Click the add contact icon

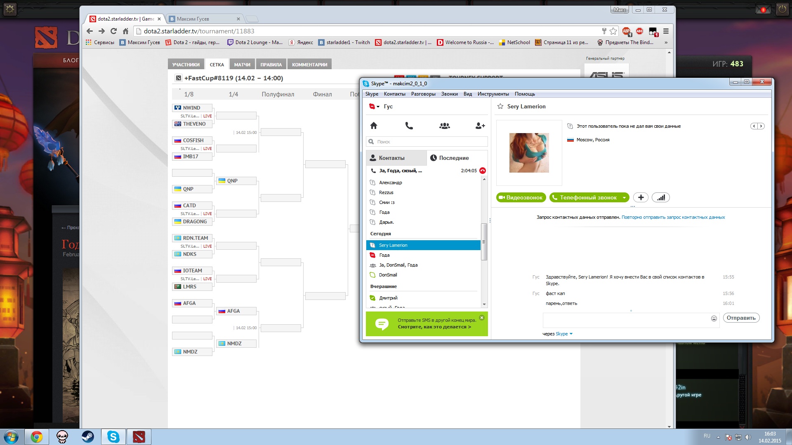(480, 126)
